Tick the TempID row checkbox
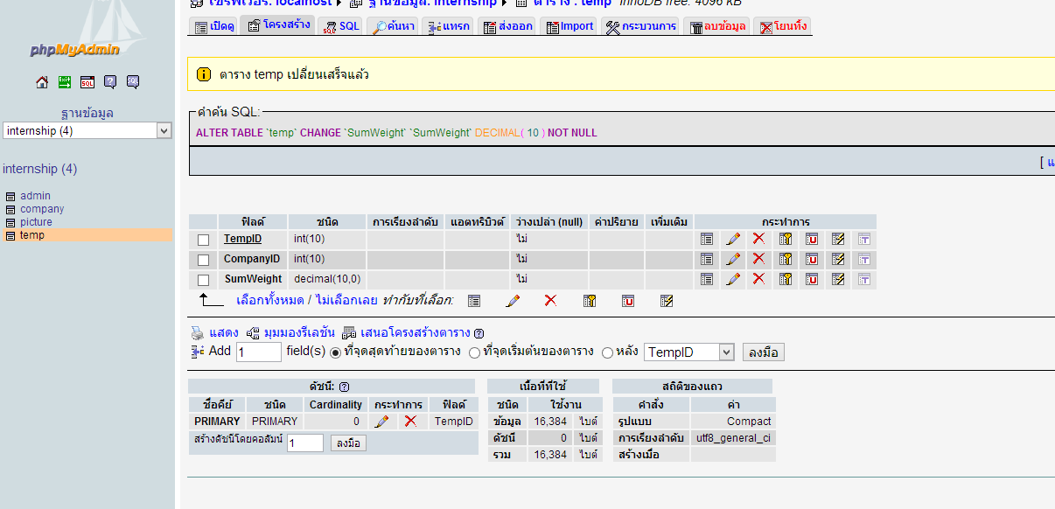This screenshot has height=509, width=1055. (x=204, y=240)
